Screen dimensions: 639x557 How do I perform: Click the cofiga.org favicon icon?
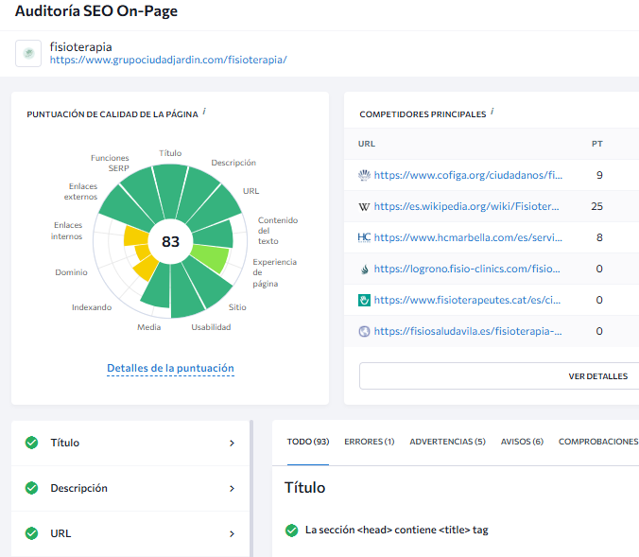(364, 175)
